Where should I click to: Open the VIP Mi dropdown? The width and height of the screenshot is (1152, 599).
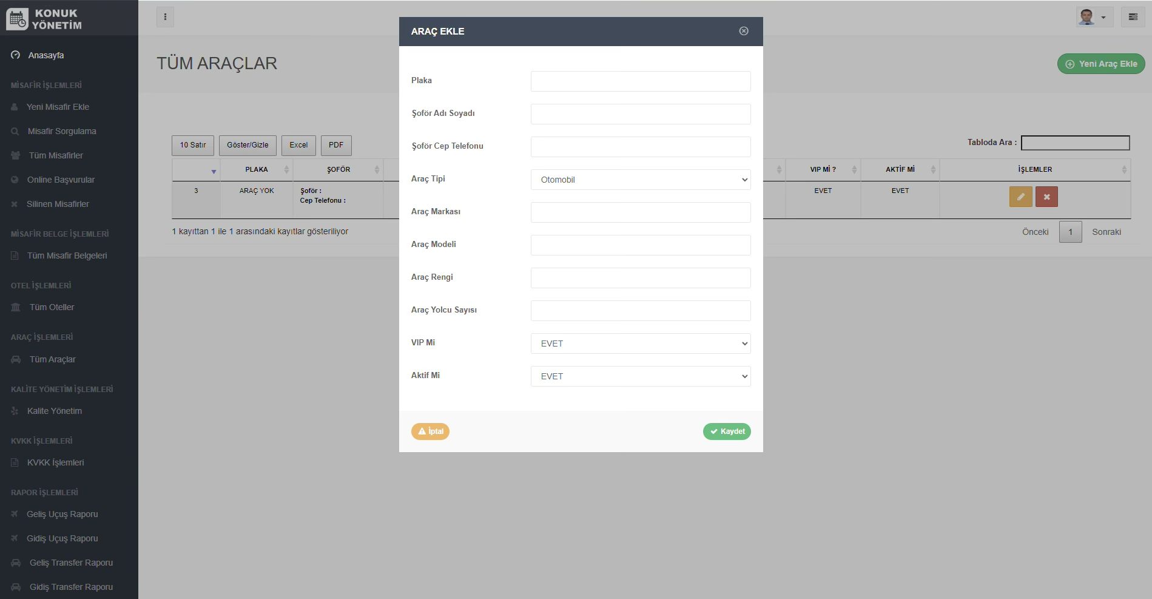click(640, 343)
